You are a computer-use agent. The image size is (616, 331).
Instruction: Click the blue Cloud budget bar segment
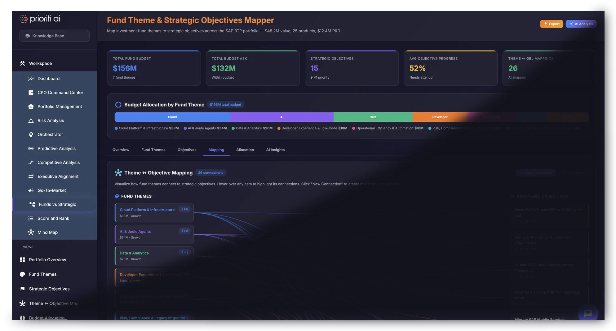172,117
